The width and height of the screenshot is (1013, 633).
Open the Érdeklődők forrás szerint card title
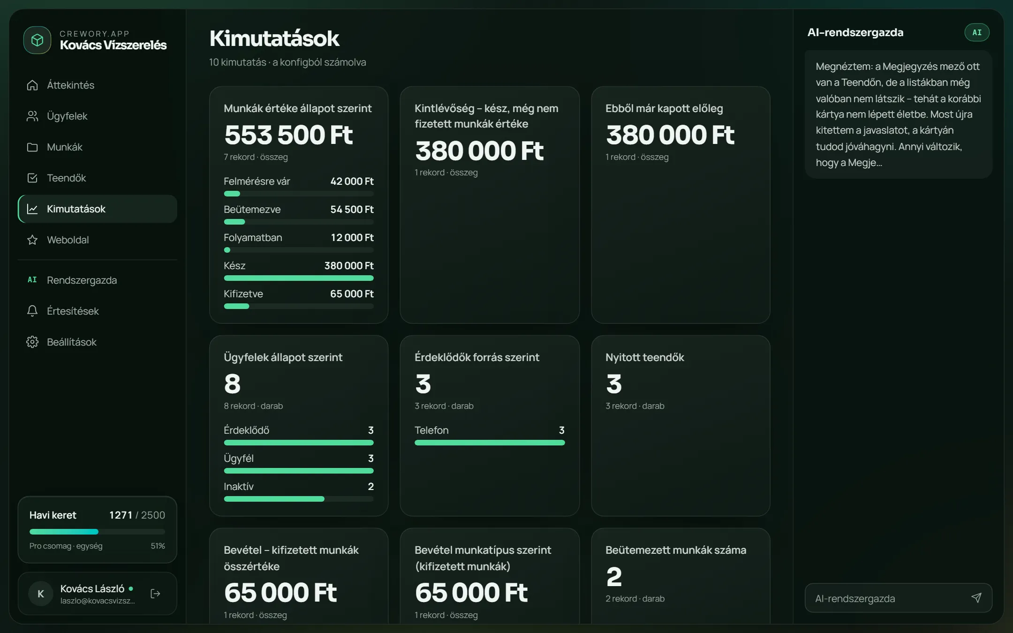click(x=477, y=357)
